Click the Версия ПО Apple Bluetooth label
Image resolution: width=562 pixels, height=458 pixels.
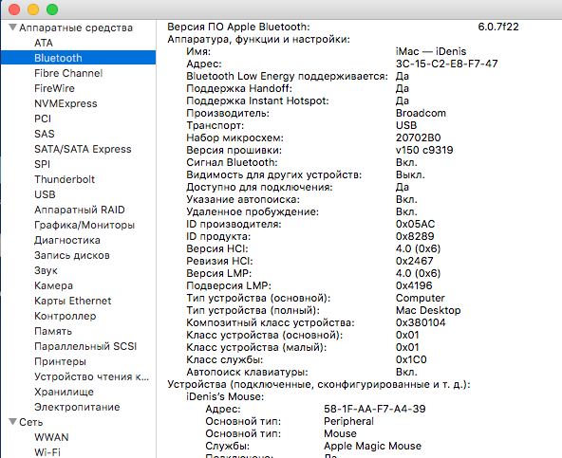(238, 27)
